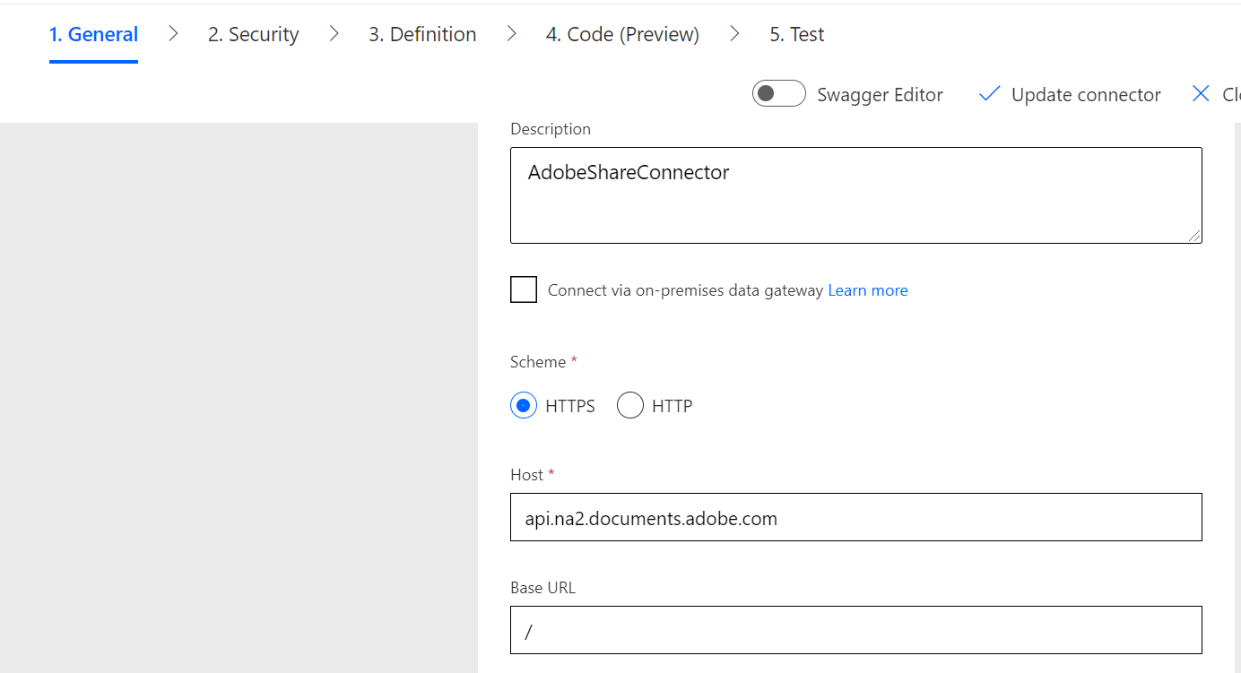Viewport: 1241px width, 673px height.
Task: Click the chevron after the Definition step
Action: point(511,33)
